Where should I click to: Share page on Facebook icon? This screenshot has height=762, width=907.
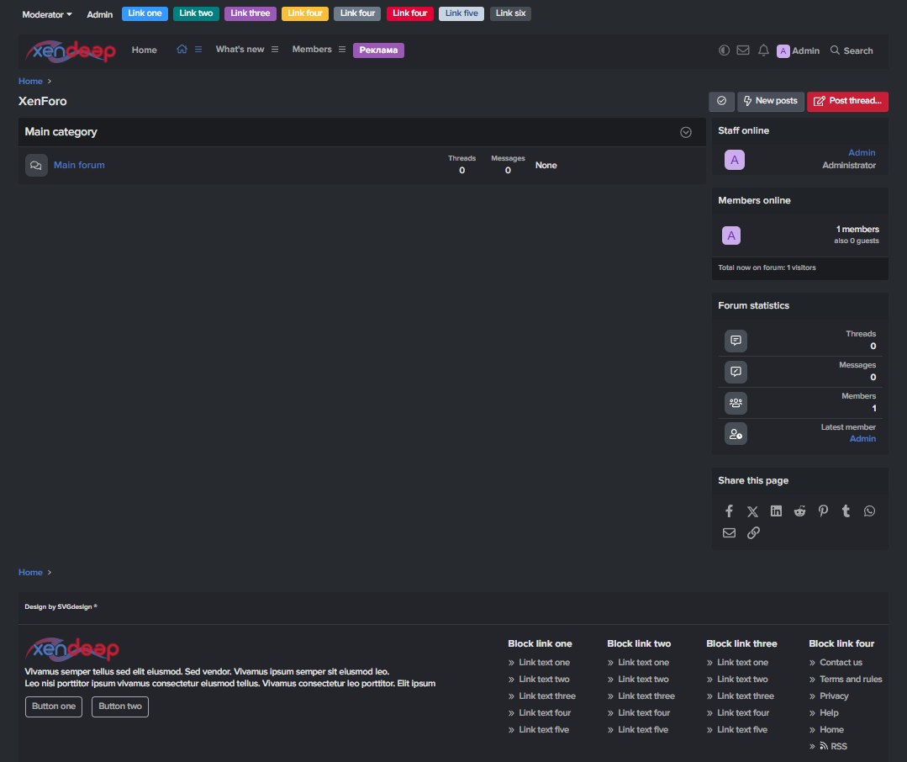(x=729, y=511)
